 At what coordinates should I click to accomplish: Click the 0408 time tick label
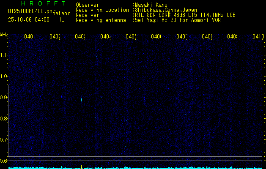207,36
